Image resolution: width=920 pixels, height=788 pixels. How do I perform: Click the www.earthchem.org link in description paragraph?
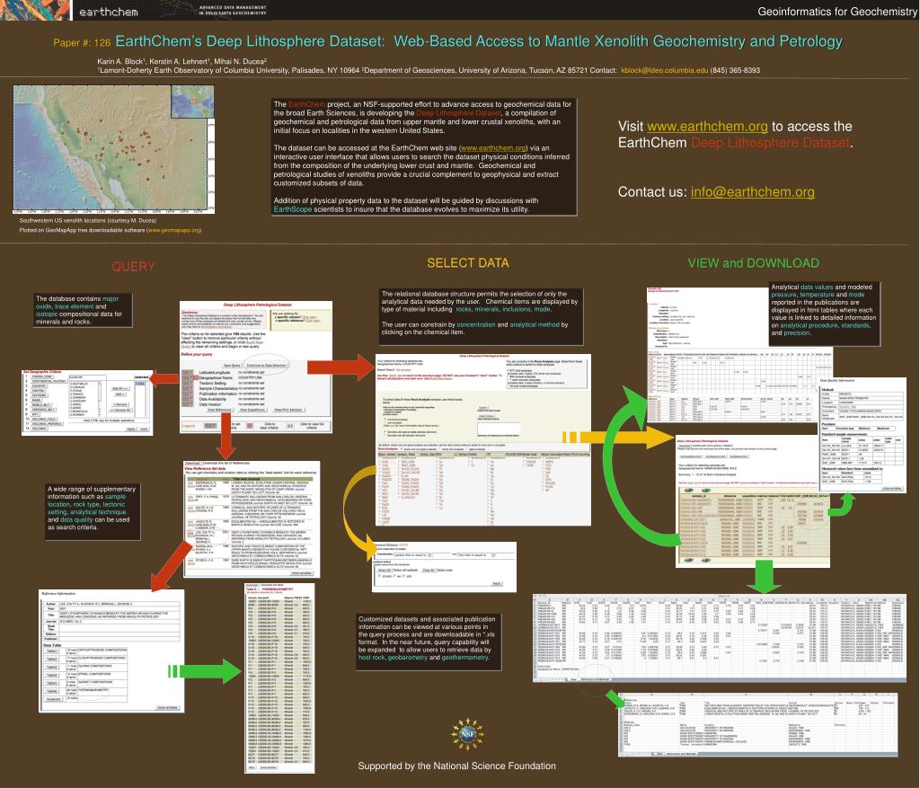pyautogui.click(x=493, y=148)
